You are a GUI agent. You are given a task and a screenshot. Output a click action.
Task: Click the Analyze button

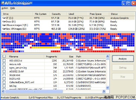click(x=123, y=59)
